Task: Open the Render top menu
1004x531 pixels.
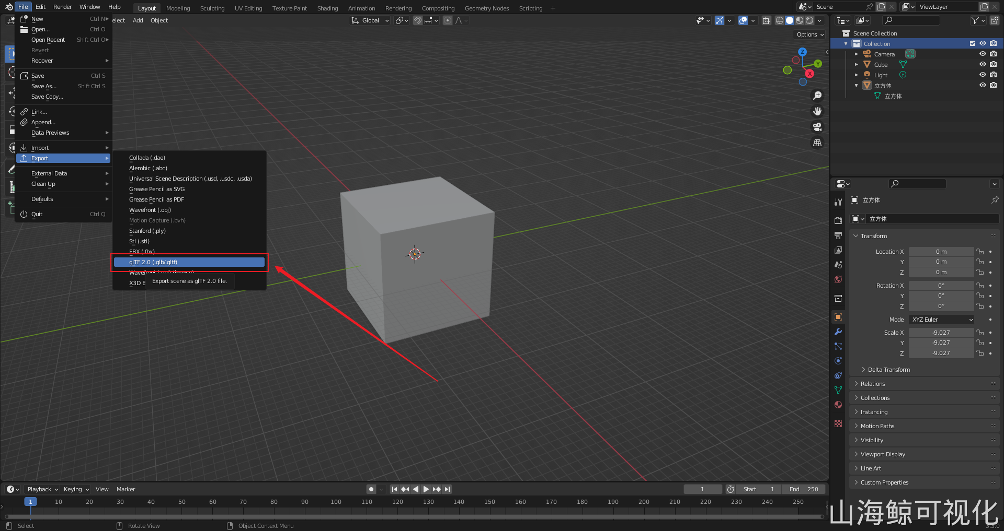Action: click(x=62, y=7)
